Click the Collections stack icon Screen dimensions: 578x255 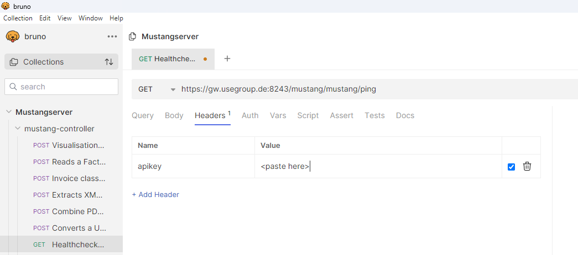(14, 62)
